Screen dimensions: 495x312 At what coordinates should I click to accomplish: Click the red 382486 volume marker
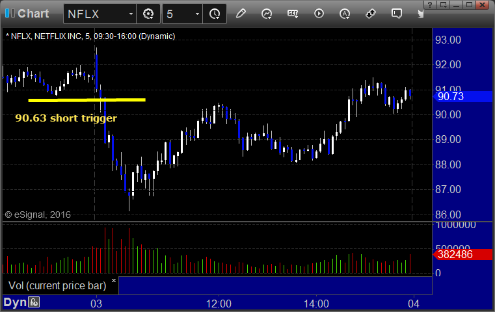tap(462, 254)
